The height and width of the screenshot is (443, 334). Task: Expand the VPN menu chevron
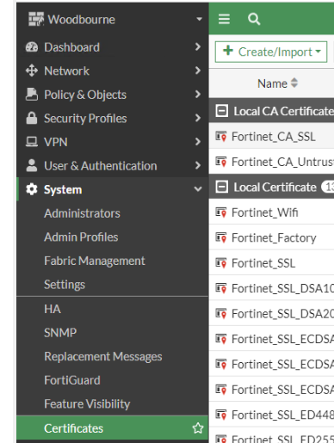198,141
